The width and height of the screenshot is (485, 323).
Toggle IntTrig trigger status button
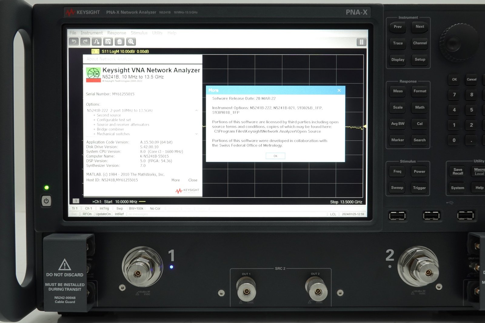pos(104,209)
